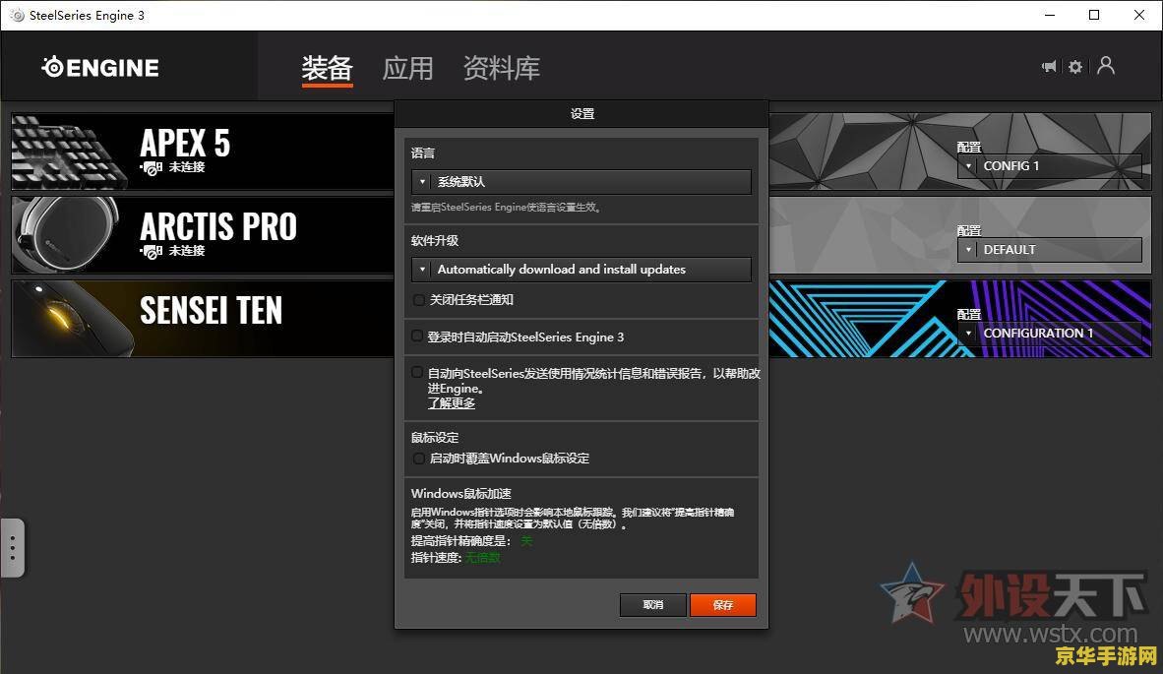Open the CONFIGURATION 1 profile dropdown
The width and height of the screenshot is (1163, 674).
(x=1049, y=334)
